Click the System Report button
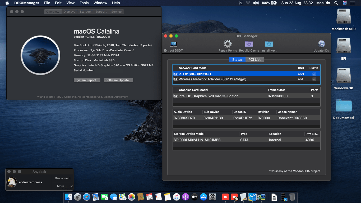Screen dimensions: 361x203 (87, 80)
